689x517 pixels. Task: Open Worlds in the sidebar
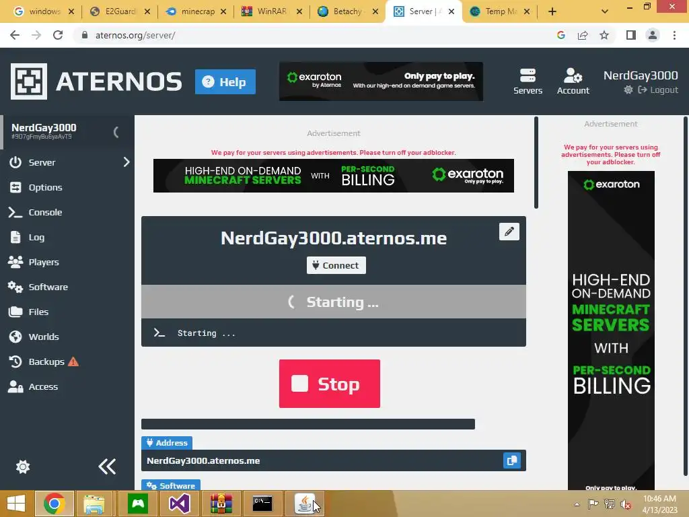(x=44, y=337)
